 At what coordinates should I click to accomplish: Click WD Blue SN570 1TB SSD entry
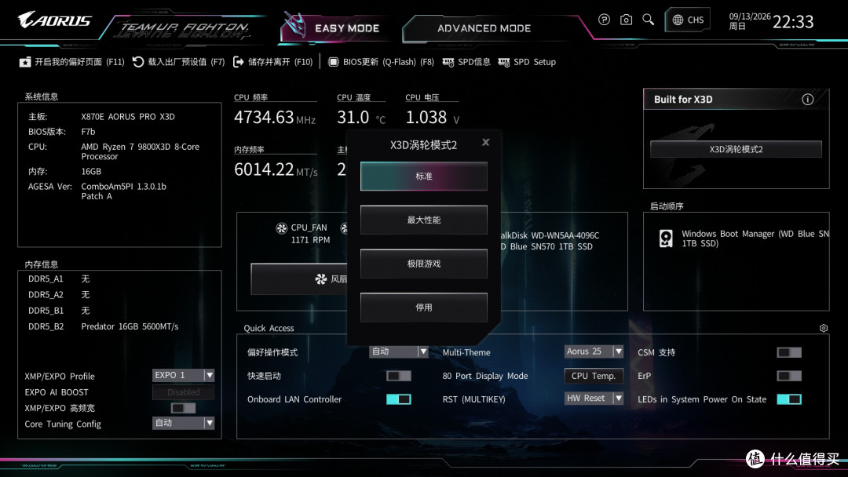(x=546, y=246)
